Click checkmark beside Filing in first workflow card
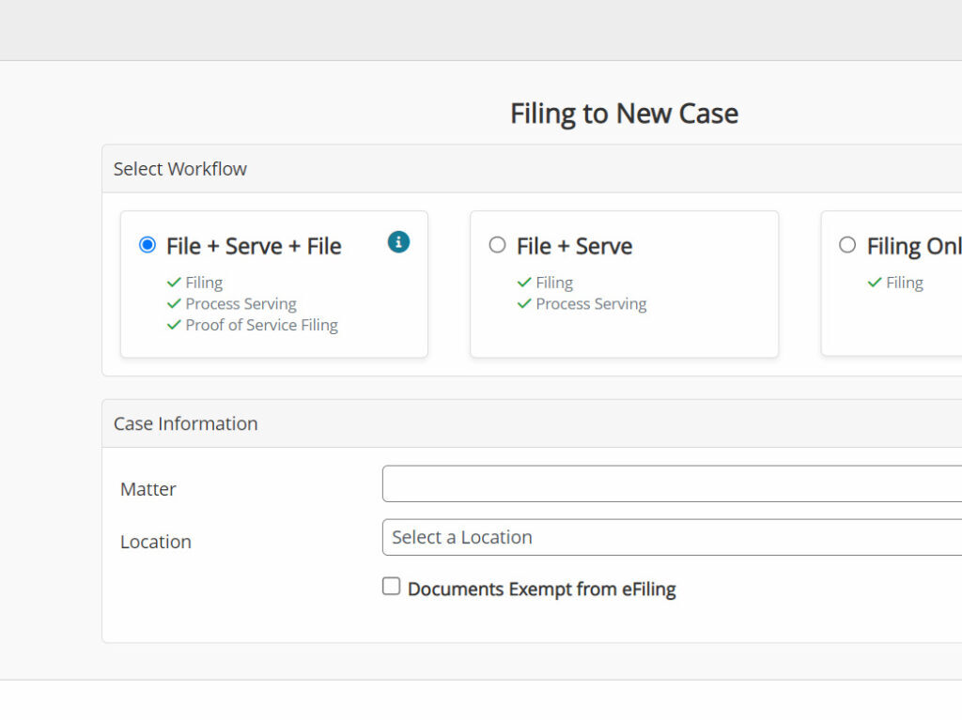Viewport: 962px width, 720px height. click(174, 283)
